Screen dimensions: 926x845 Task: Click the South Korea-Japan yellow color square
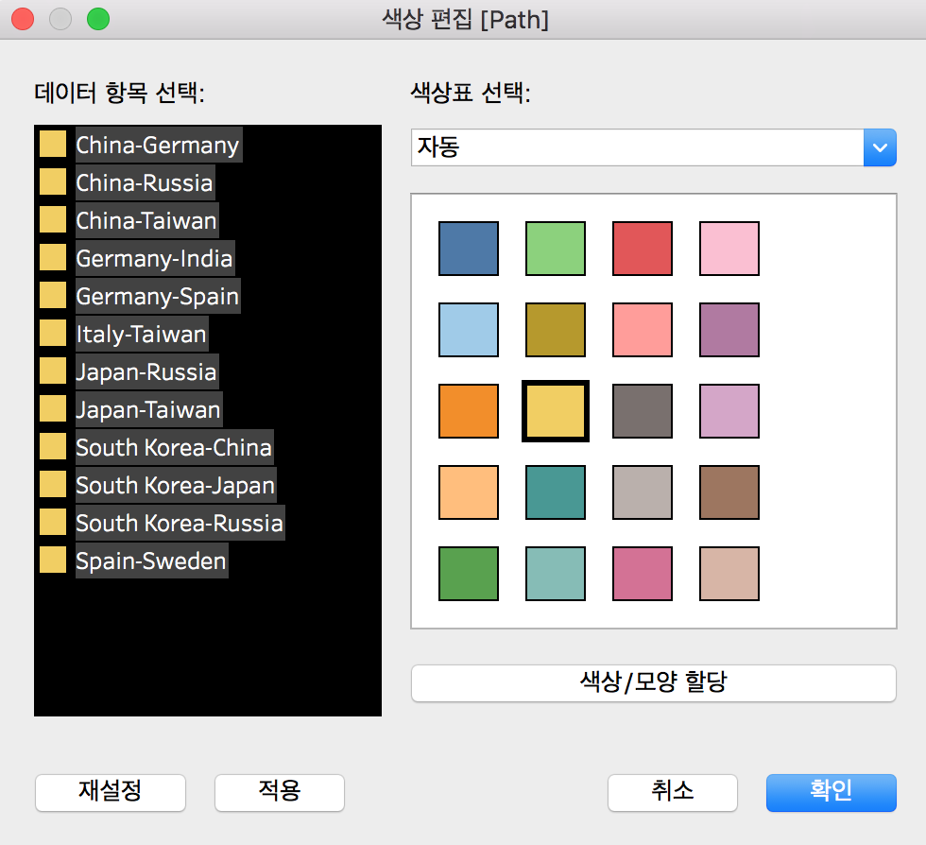(53, 485)
